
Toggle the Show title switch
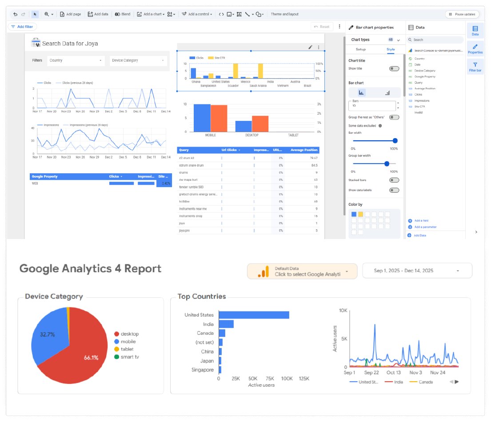[394, 68]
